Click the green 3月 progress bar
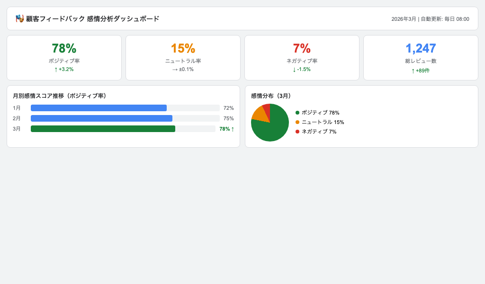 point(103,128)
